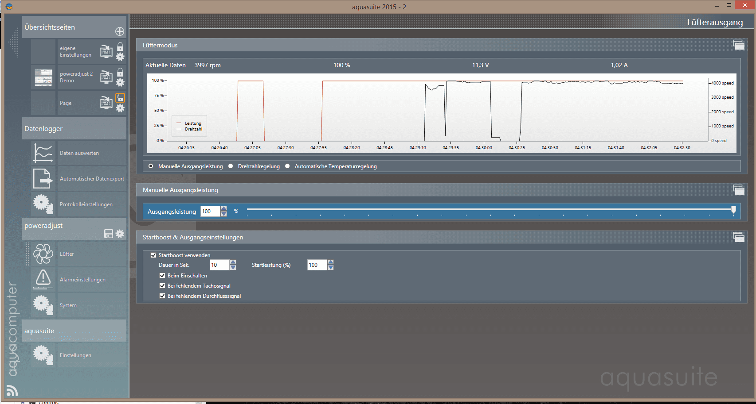Add a new overview page with plus icon
Image resolution: width=756 pixels, height=404 pixels.
click(120, 31)
